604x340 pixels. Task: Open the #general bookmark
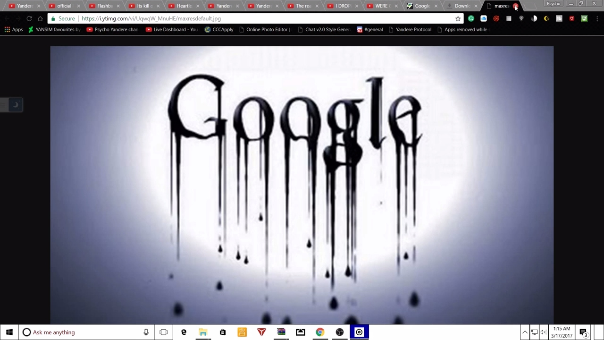click(x=369, y=29)
